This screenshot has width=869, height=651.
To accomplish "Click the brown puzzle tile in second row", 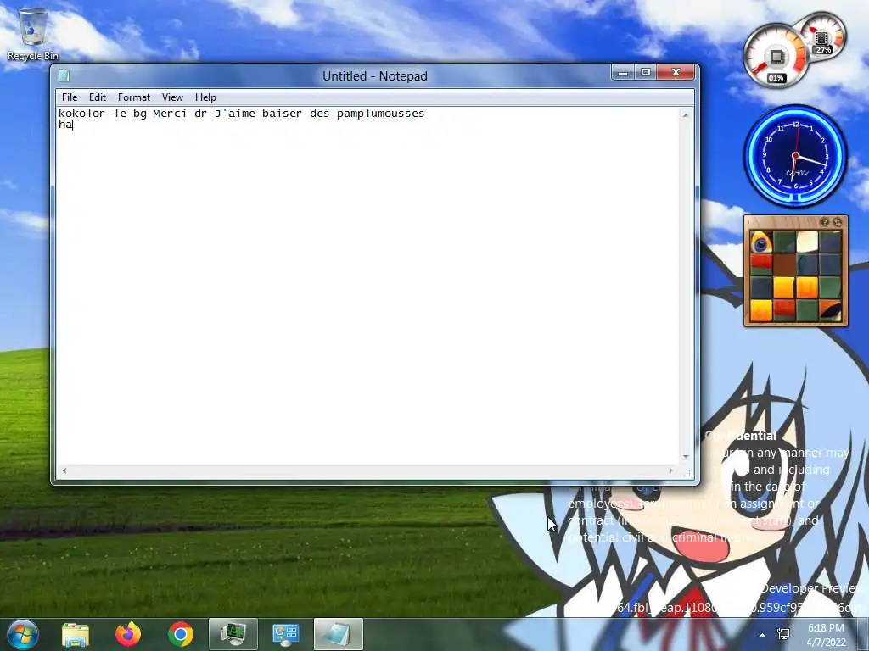I will (784, 264).
